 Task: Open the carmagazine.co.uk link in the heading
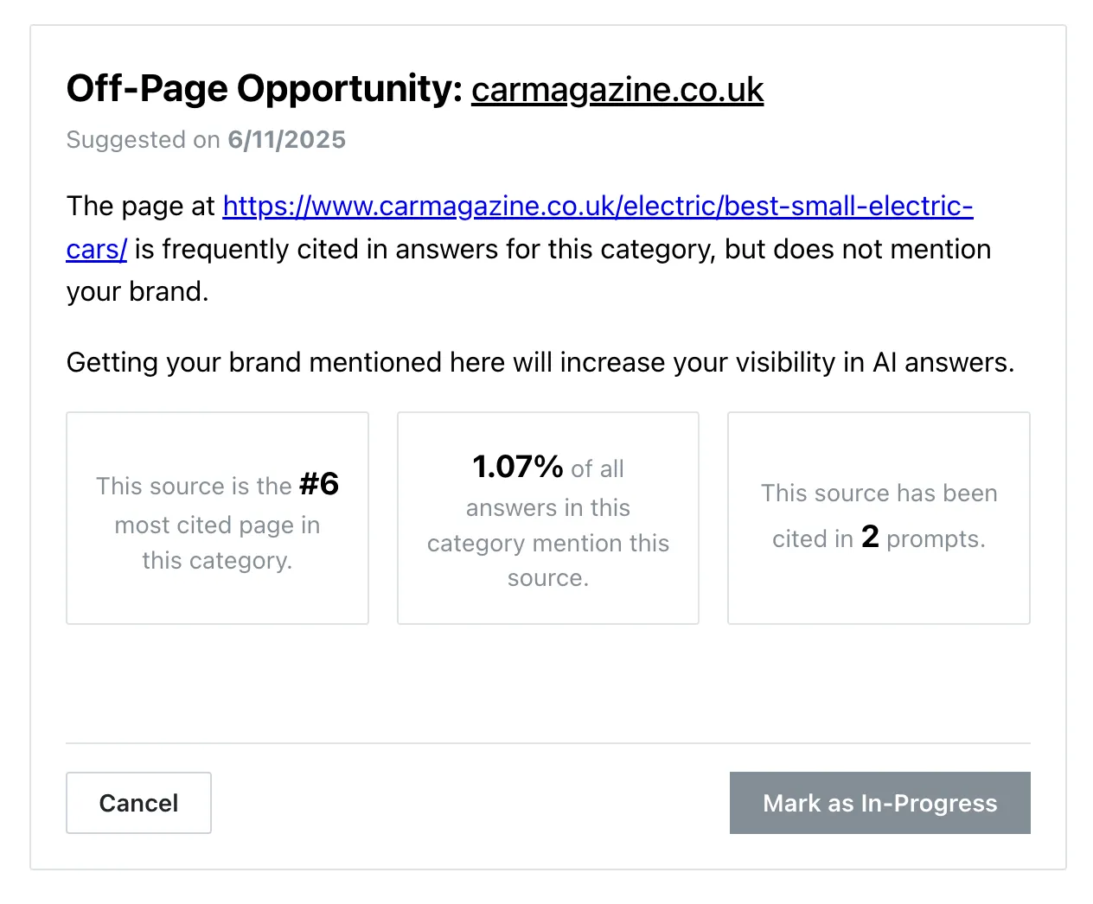click(x=617, y=90)
